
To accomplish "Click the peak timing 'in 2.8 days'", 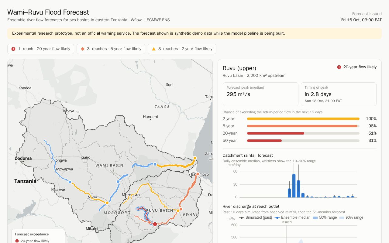I will tap(318, 94).
